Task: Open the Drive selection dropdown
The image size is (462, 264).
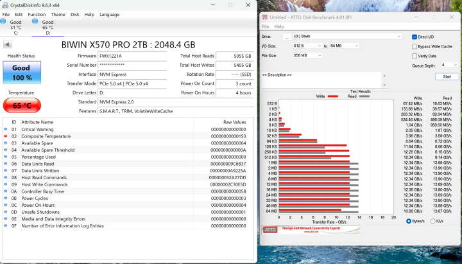Action: tap(346, 37)
